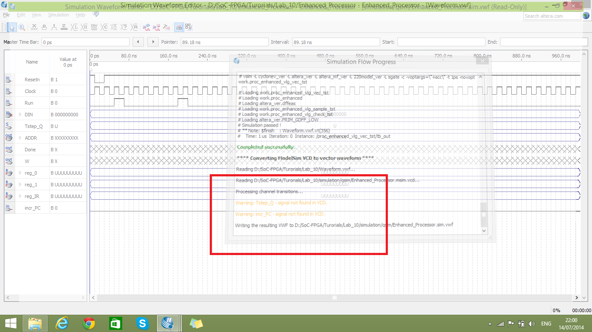Select the Zoom tool magnifier
This screenshot has width=592, height=332.
click(x=22, y=27)
